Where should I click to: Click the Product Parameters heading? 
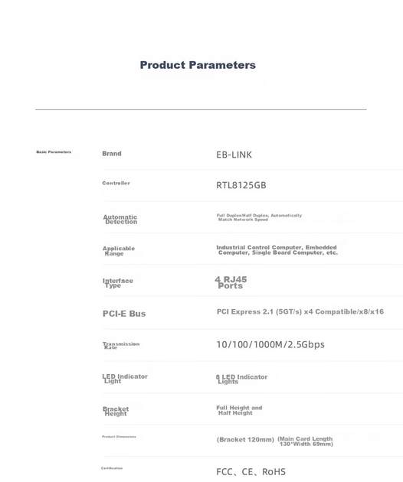[198, 65]
